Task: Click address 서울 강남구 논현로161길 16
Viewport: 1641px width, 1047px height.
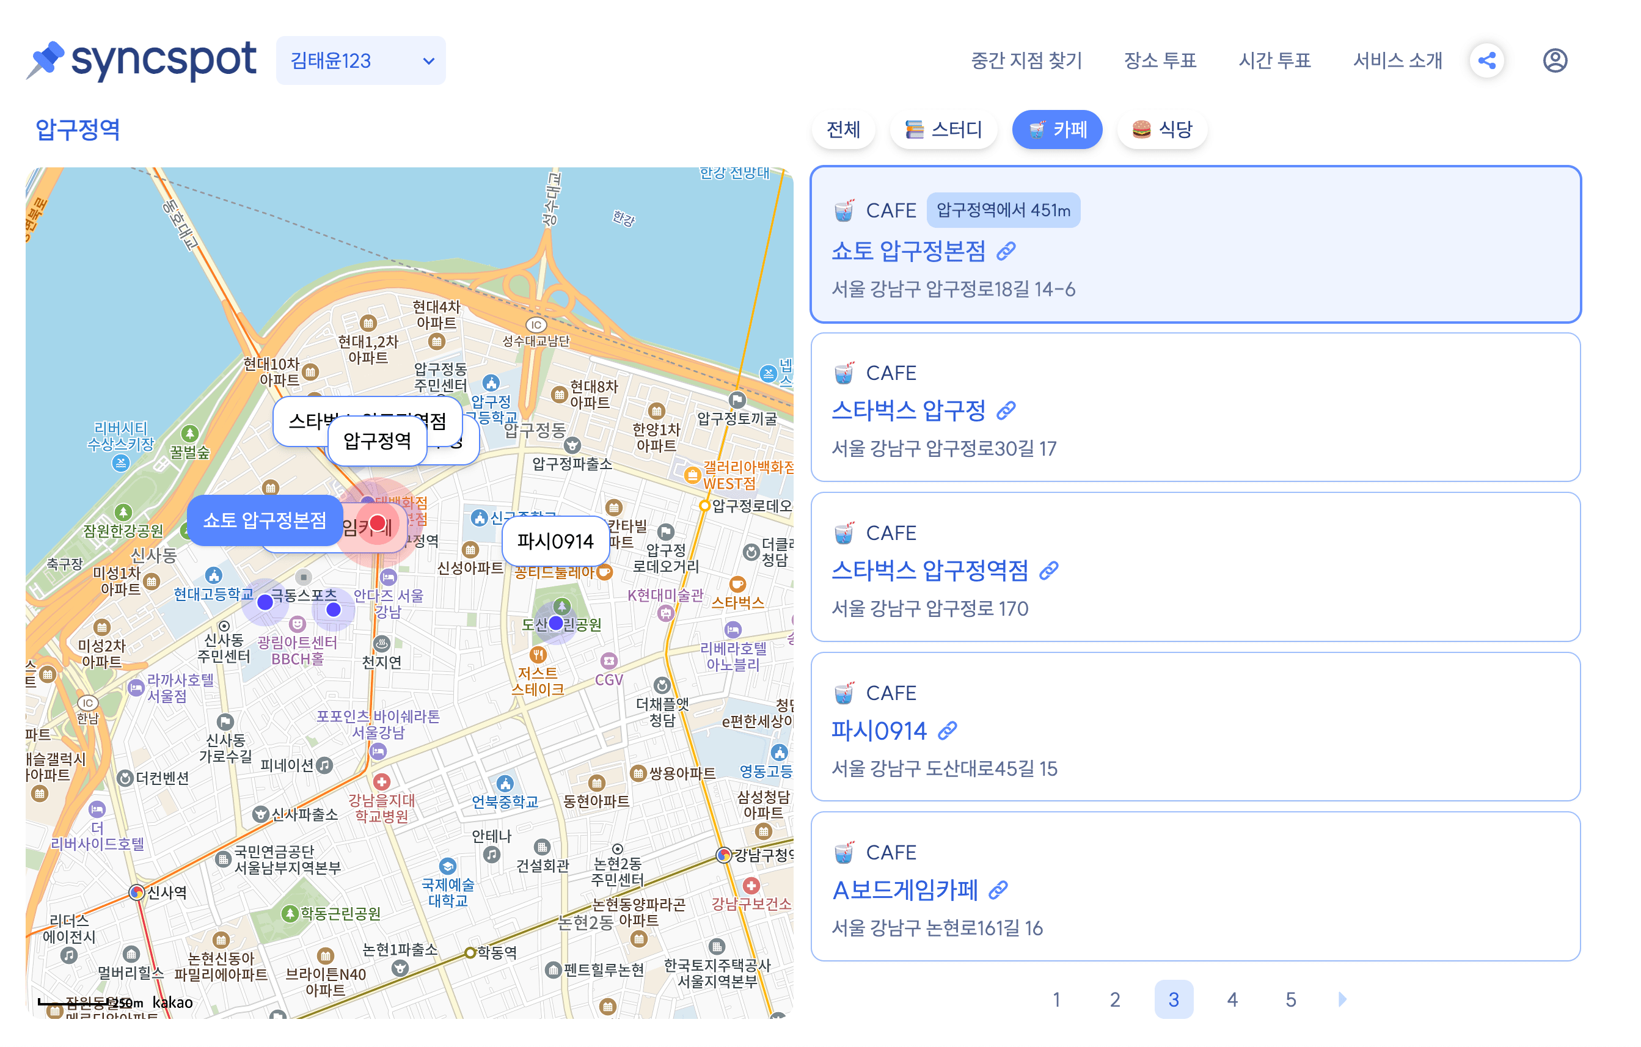Action: 937,928
